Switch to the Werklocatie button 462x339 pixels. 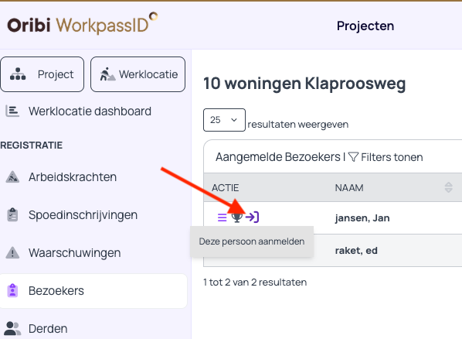[x=138, y=74]
